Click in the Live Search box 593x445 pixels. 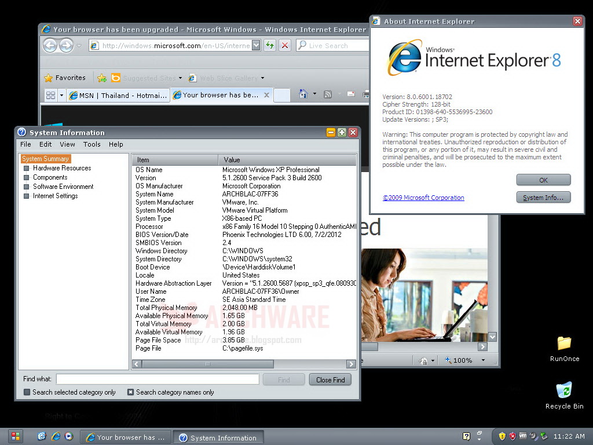click(333, 45)
